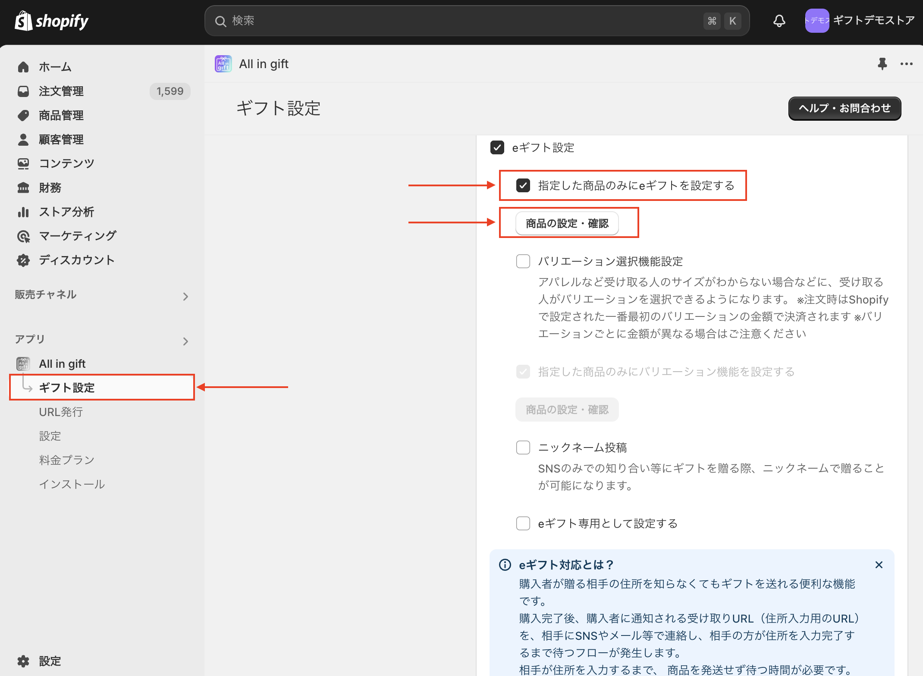
Task: Click the ホーム home icon
Action: tap(23, 67)
